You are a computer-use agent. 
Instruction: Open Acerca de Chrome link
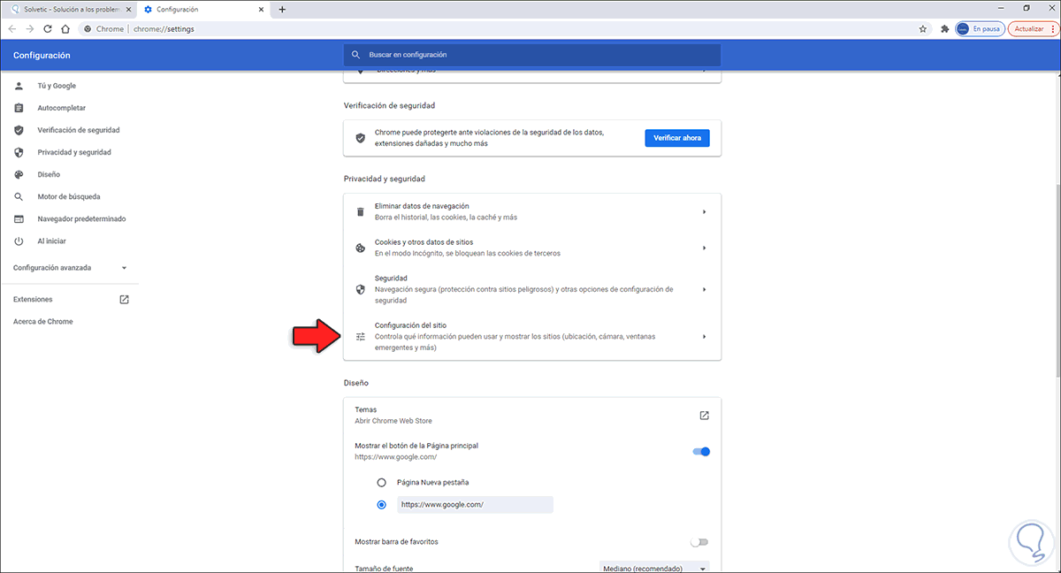point(43,322)
